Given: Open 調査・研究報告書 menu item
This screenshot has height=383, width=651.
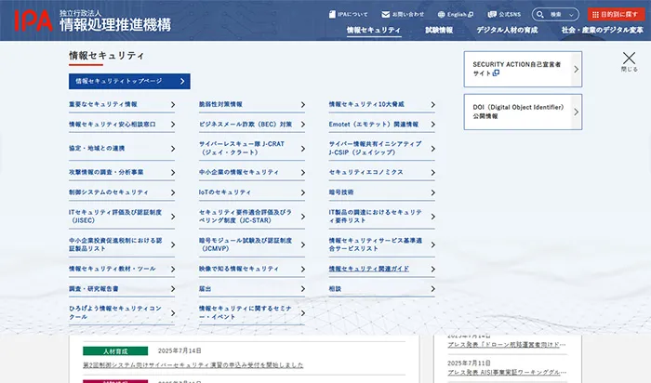Looking at the screenshot, I should pyautogui.click(x=122, y=289).
